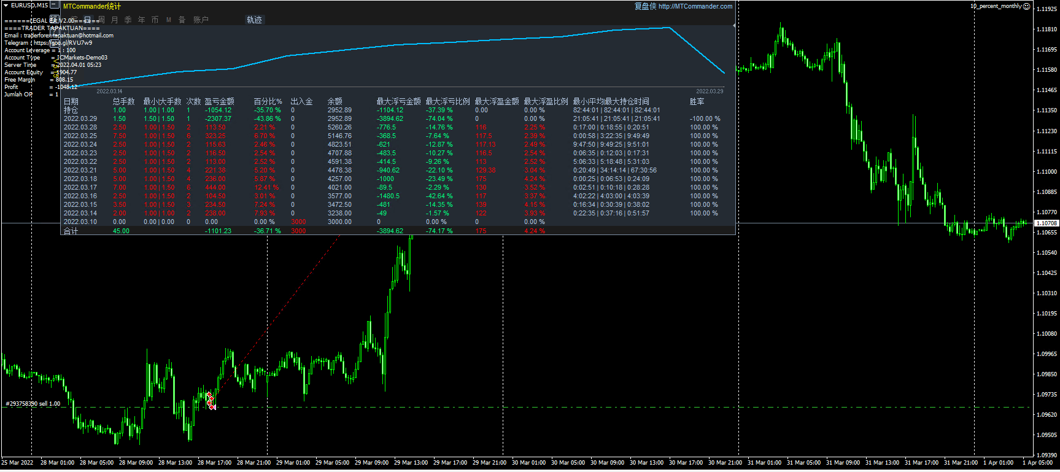Viewport: 1060px width, 472px height.
Task: Click the sell order #293758390 label
Action: 33,403
